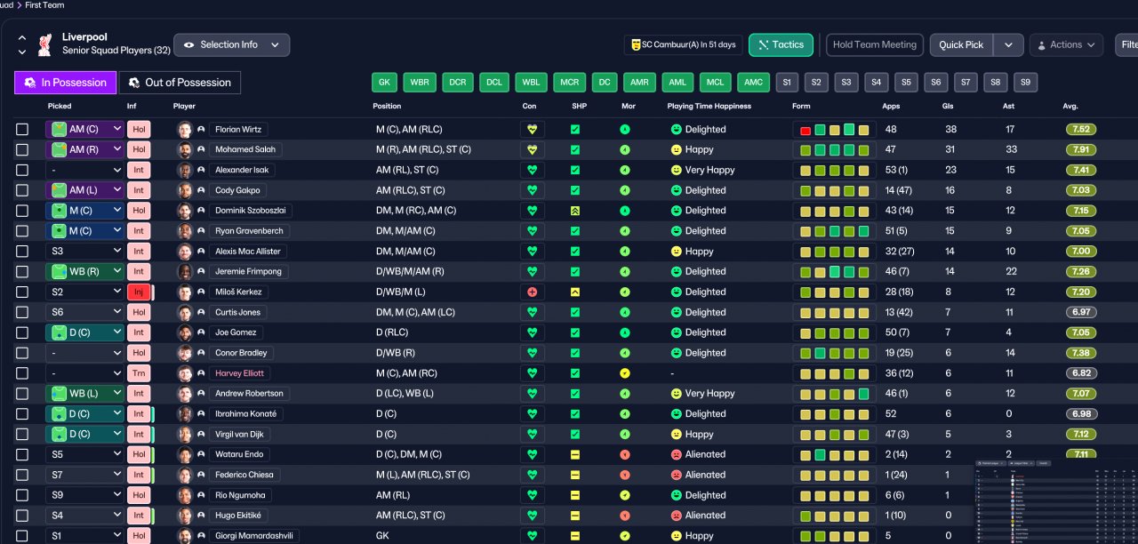The height and width of the screenshot is (544, 1138).
Task: Click Mohamed Salah's 7.91 average rating pill
Action: tap(1081, 149)
